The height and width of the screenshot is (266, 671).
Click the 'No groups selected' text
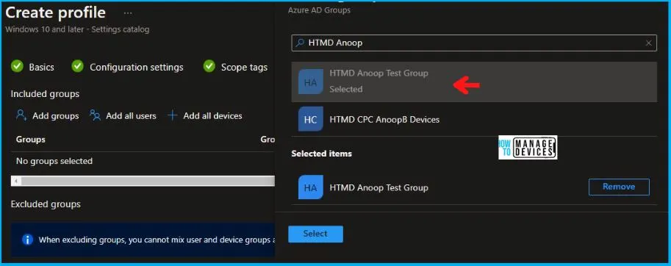pos(54,161)
